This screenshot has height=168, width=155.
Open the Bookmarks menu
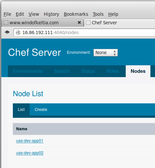76,14
